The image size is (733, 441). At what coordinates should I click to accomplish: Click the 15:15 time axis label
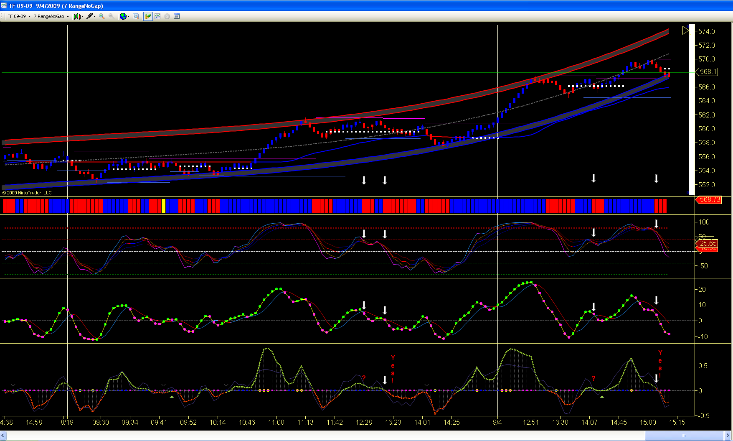tap(677, 422)
